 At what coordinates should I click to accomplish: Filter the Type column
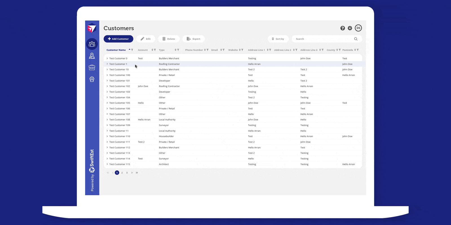click(x=178, y=50)
